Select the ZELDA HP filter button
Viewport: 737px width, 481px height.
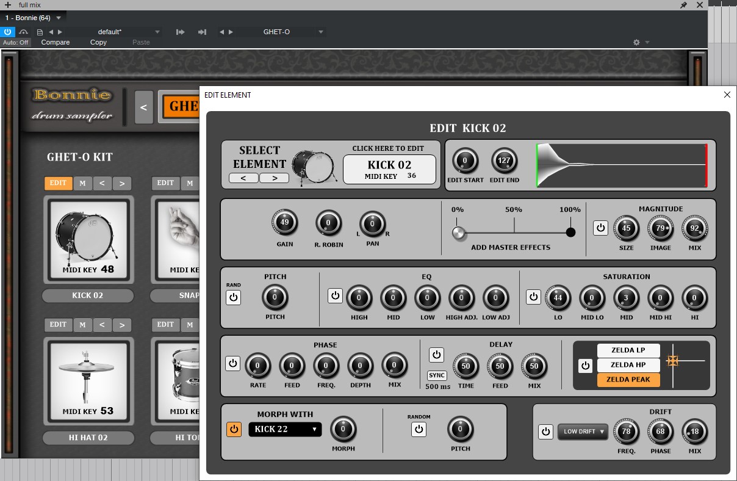point(628,365)
